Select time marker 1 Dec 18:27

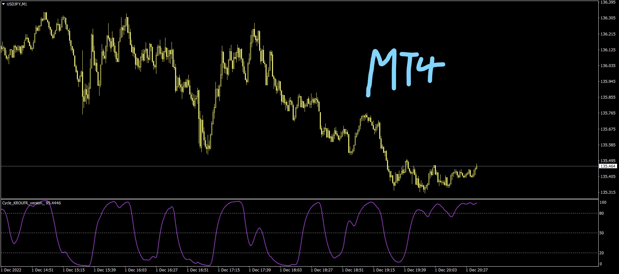point(322,270)
